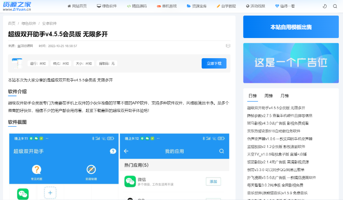Screen dimensions: 343x200
Task: Open the 自学教程 nav menu
Action: pos(226,6)
